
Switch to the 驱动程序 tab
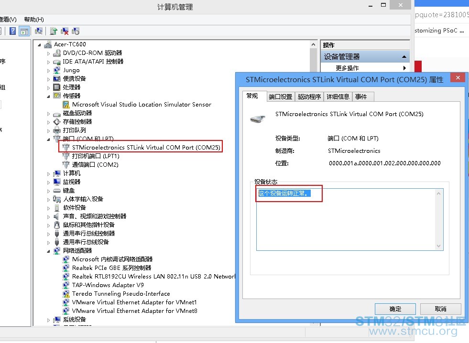[x=309, y=97]
